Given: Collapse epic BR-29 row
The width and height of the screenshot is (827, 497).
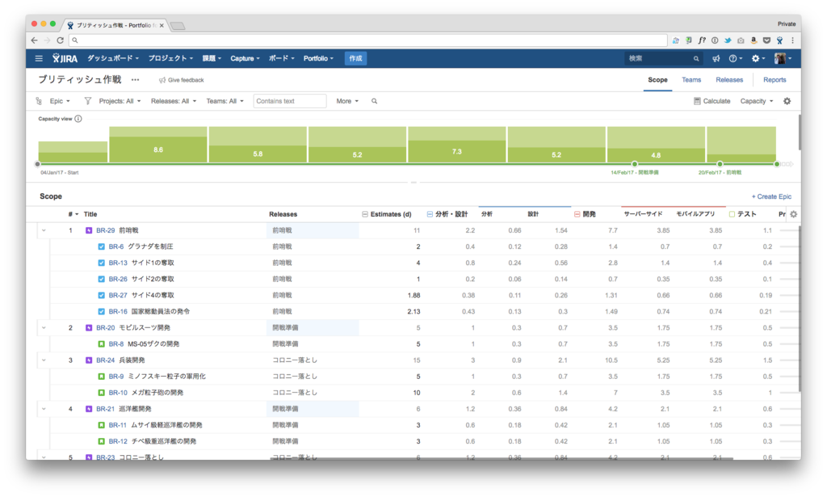Looking at the screenshot, I should (x=44, y=230).
